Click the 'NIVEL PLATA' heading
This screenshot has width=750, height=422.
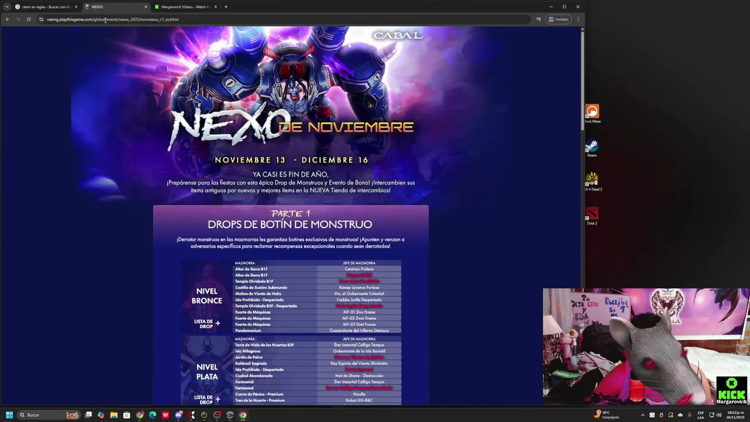[x=207, y=372]
